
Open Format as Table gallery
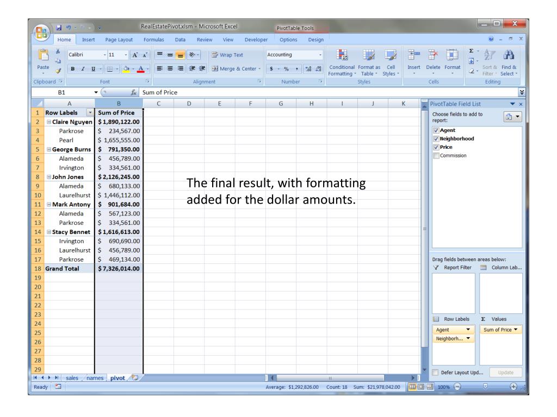pyautogui.click(x=369, y=59)
